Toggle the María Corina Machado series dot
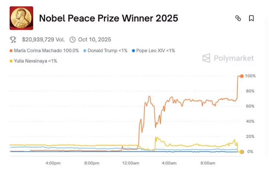The width and height of the screenshot is (268, 169). pos(11,50)
